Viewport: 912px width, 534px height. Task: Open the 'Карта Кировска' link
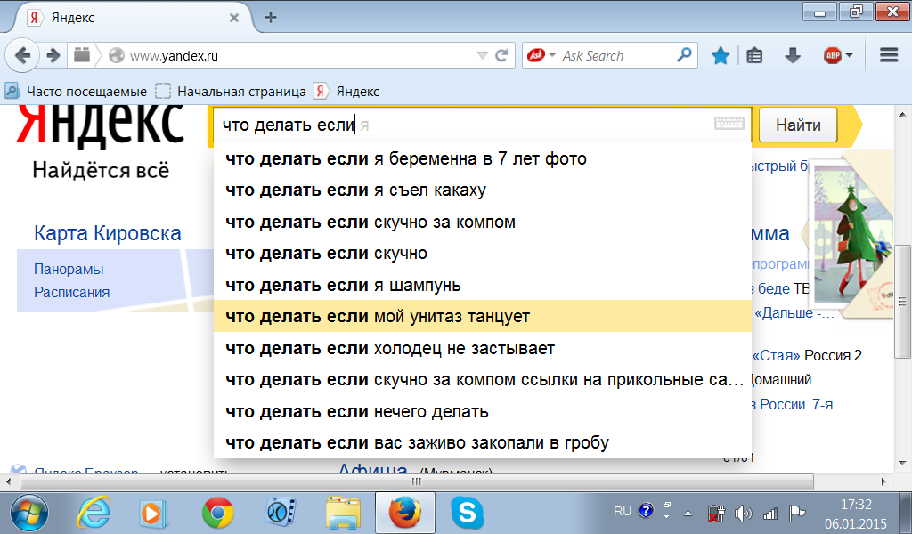pyautogui.click(x=108, y=233)
